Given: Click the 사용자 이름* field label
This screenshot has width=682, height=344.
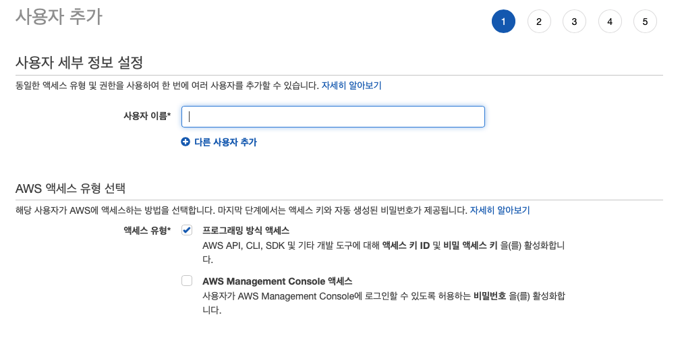Looking at the screenshot, I should pyautogui.click(x=147, y=116).
